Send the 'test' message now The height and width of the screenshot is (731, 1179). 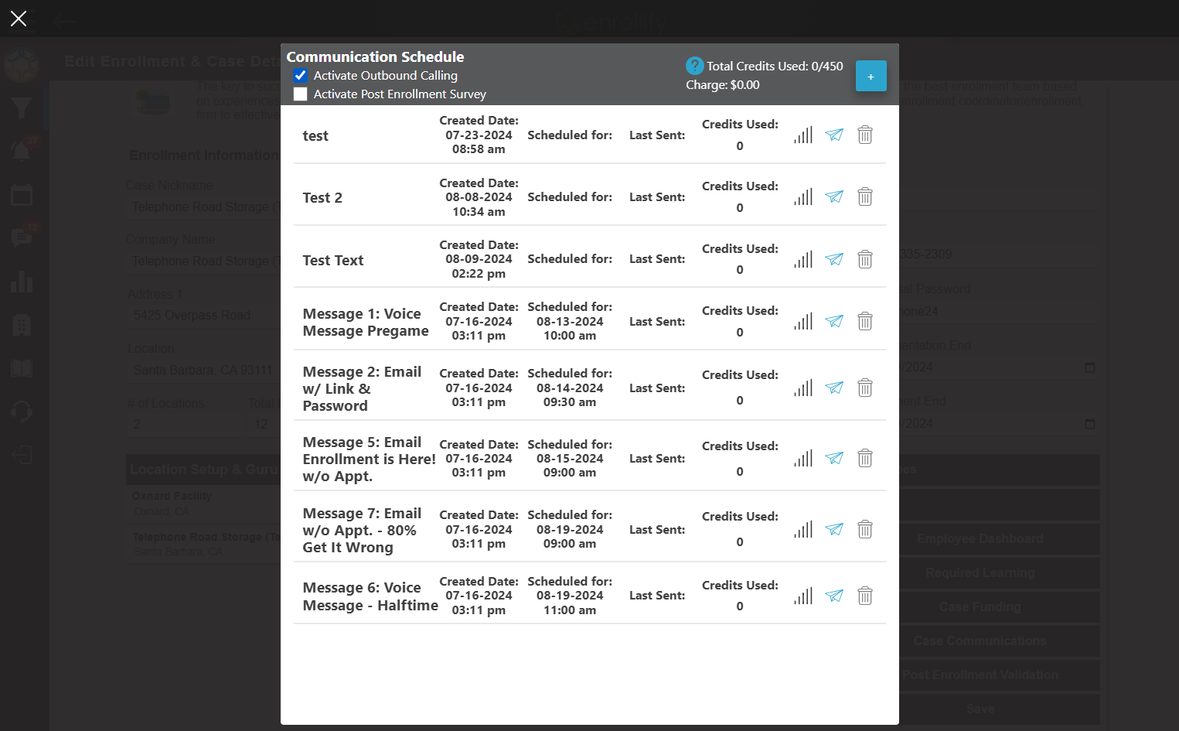pos(834,135)
